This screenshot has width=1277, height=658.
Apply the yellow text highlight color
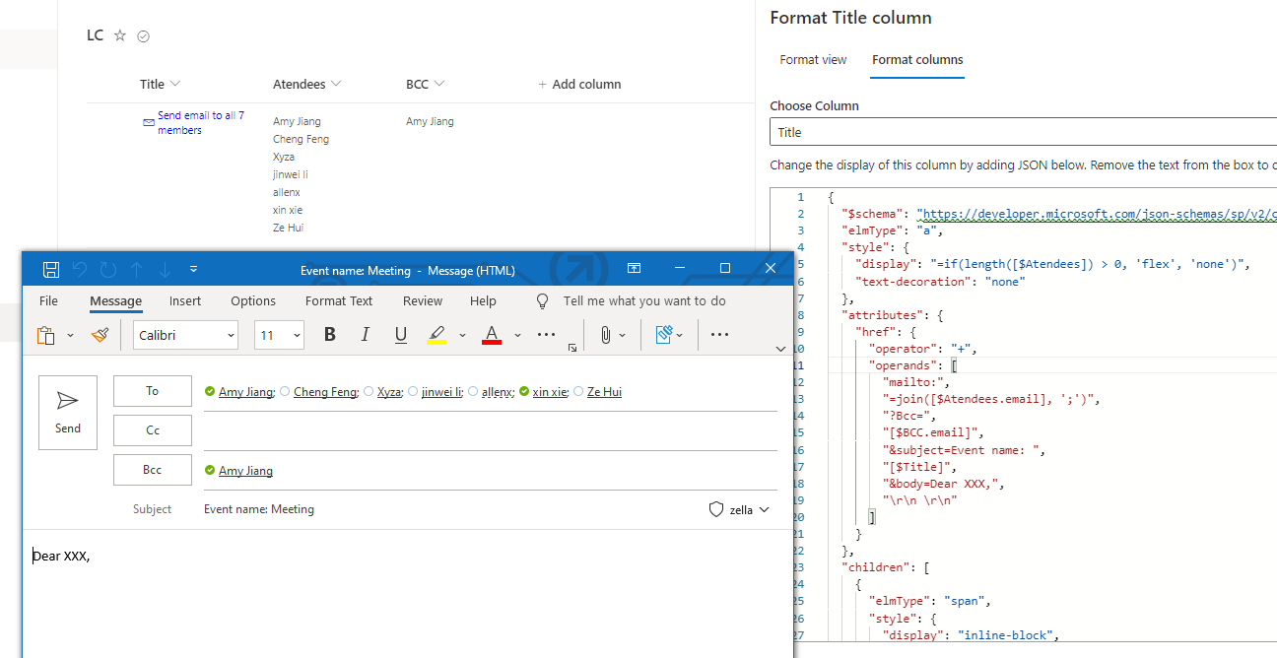point(437,335)
